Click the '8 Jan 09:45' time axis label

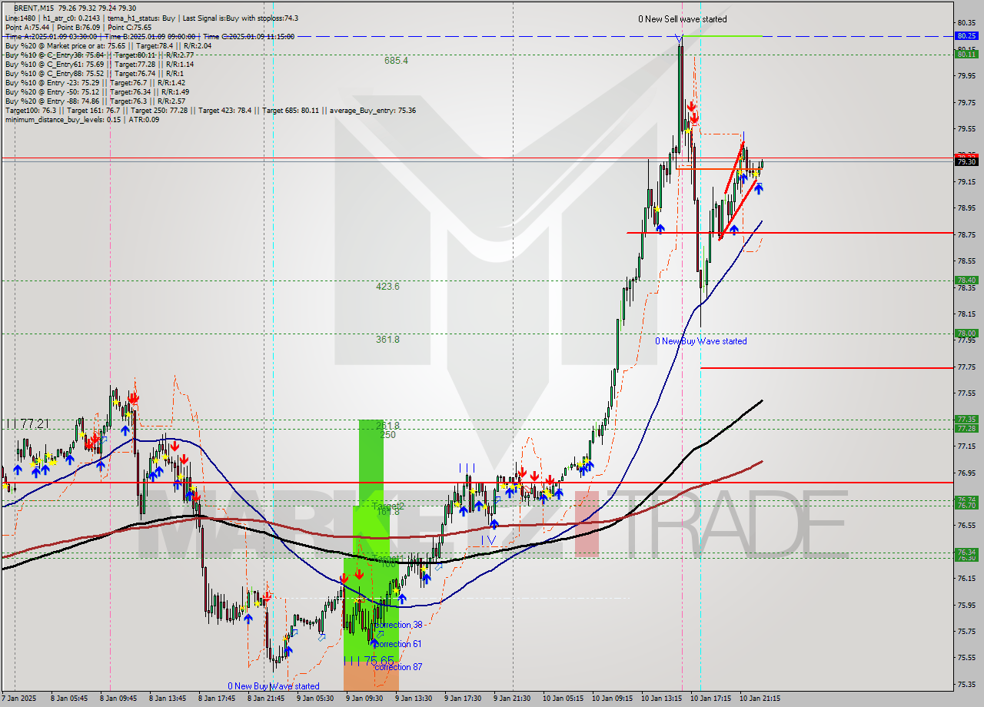coord(118,699)
